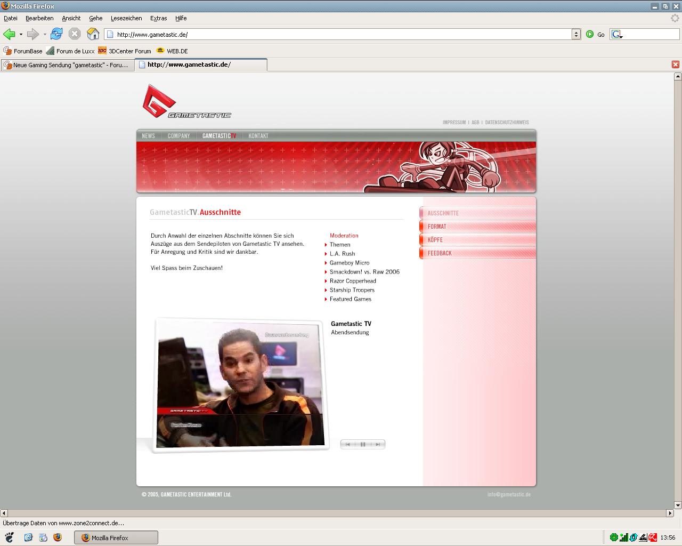Open the Gehe menu

[96, 18]
